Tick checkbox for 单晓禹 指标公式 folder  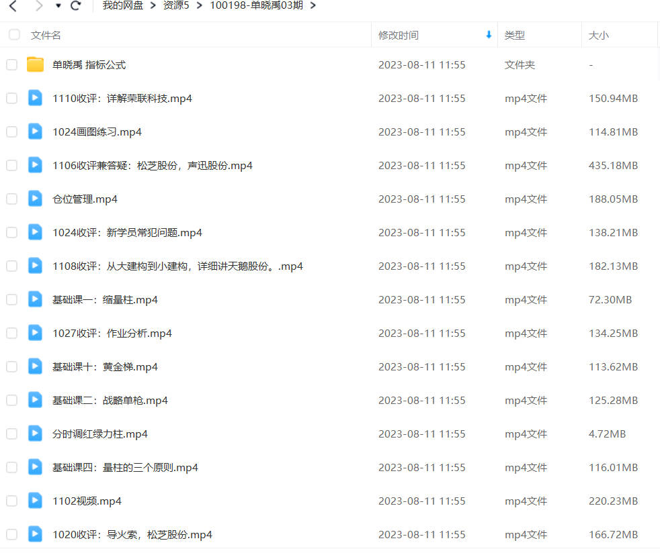[12, 64]
